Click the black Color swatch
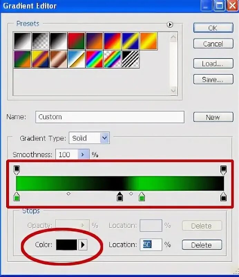 point(66,245)
